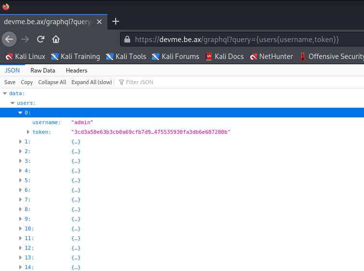The height and width of the screenshot is (271, 364).
Task: Click the username key label
Action: pyautogui.click(x=46, y=122)
